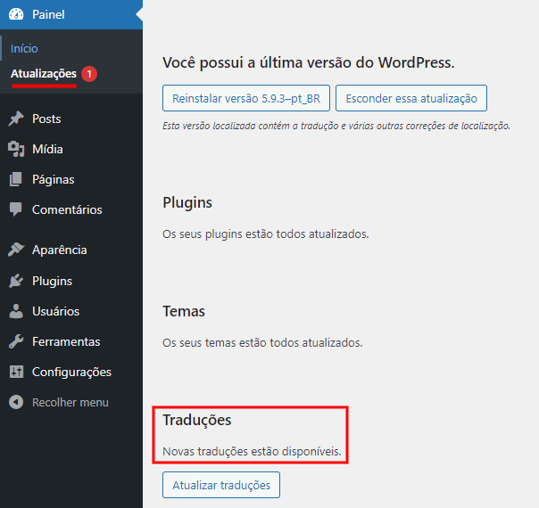Click the Aparência paintbrush icon

point(16,250)
